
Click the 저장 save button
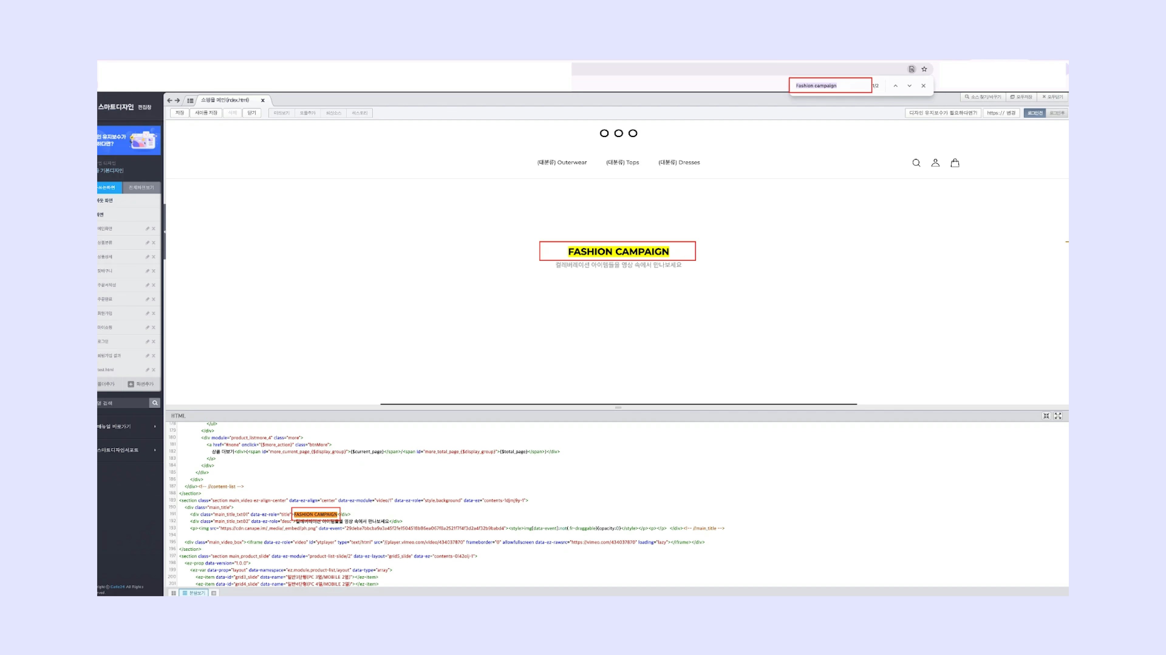(180, 113)
